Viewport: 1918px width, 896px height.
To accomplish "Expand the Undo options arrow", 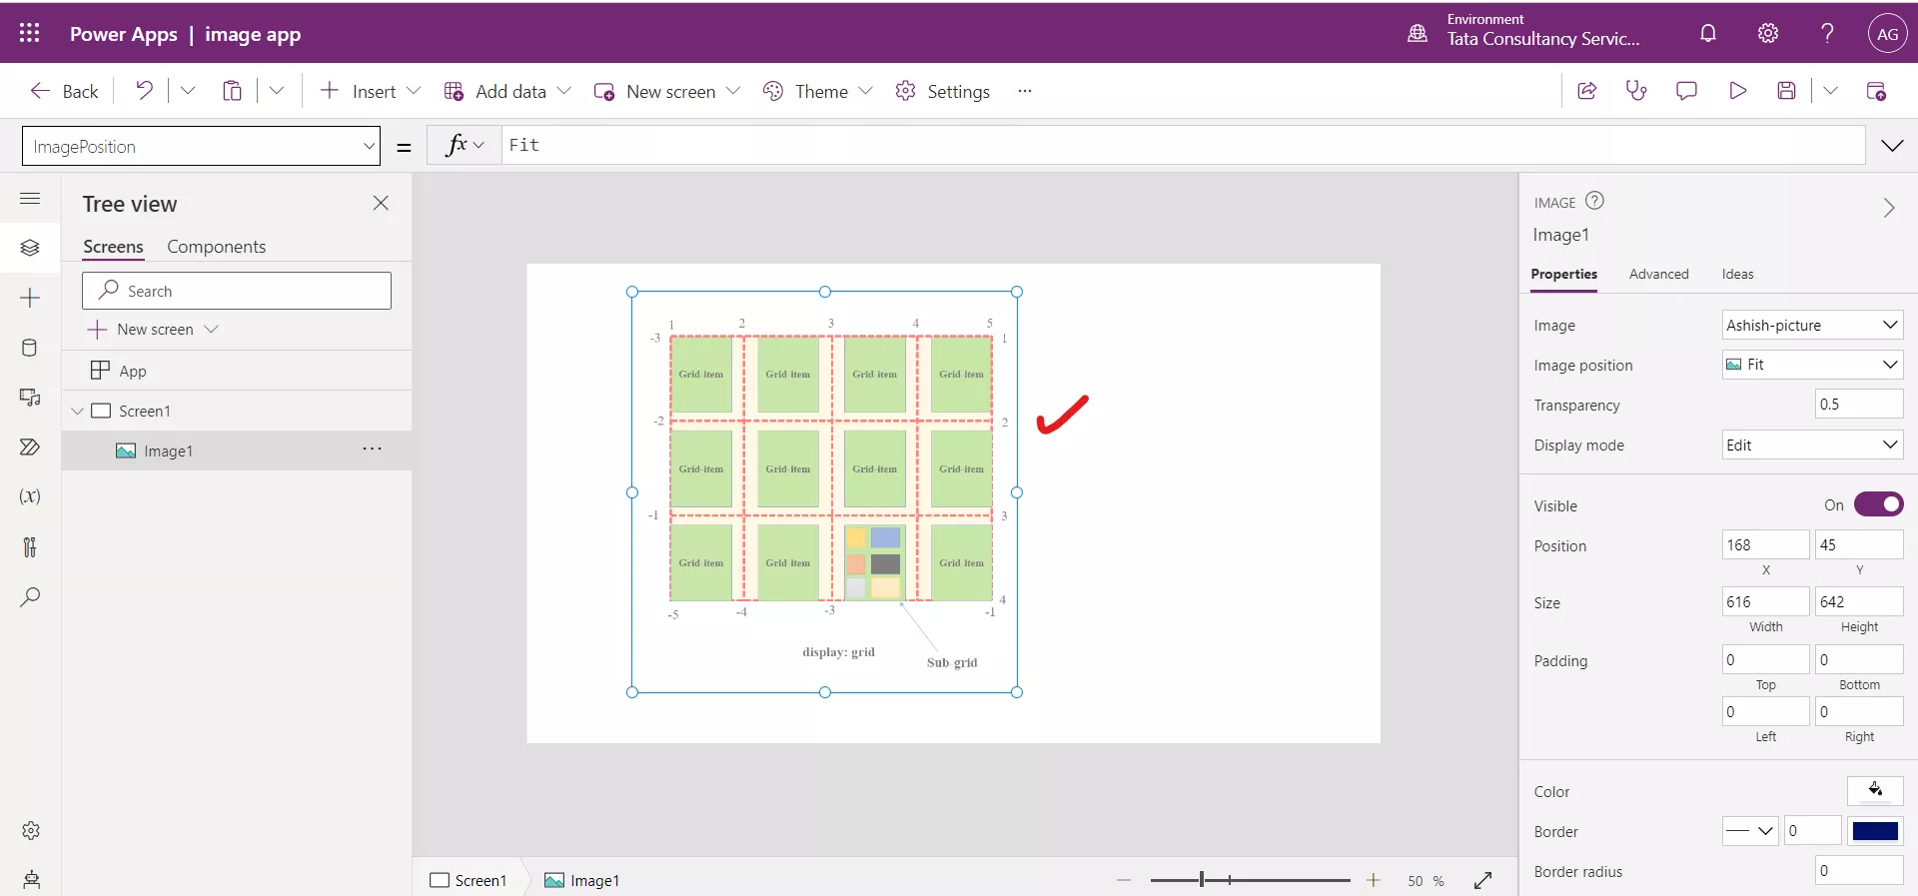I will click(188, 91).
